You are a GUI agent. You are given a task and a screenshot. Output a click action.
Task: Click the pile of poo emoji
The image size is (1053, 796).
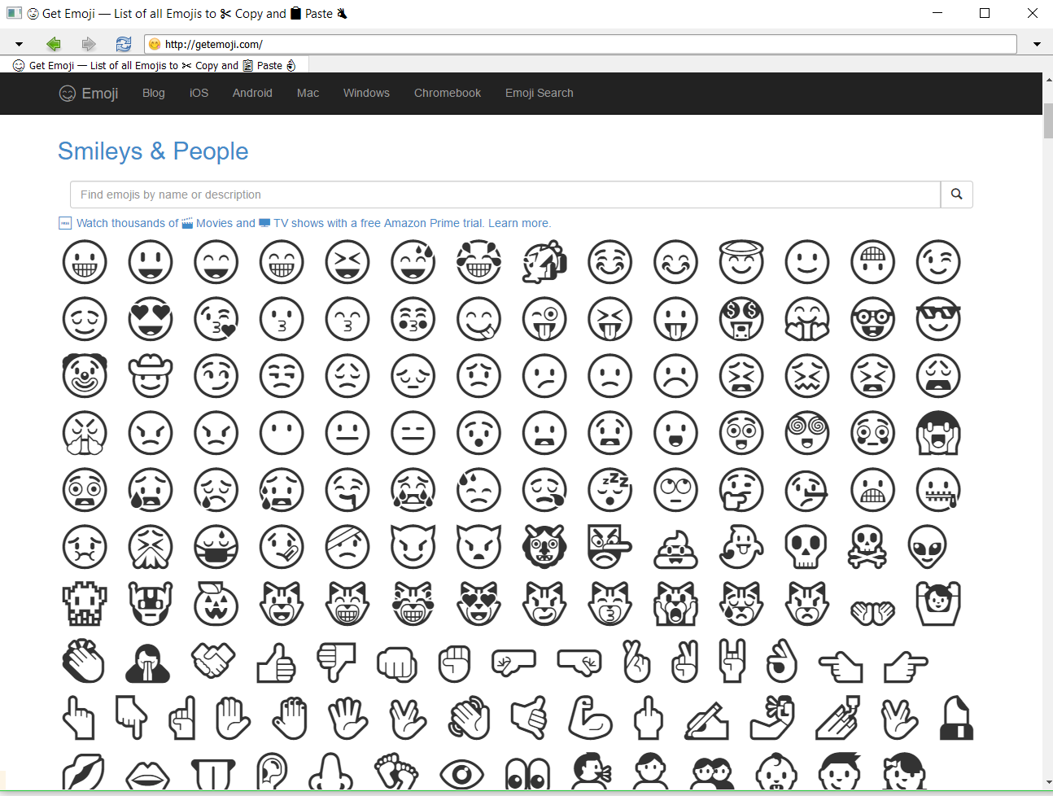(675, 547)
